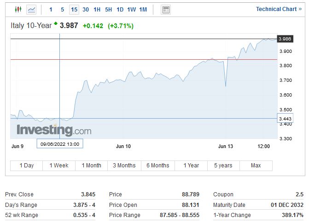Choose the 1H interval

[97, 9]
